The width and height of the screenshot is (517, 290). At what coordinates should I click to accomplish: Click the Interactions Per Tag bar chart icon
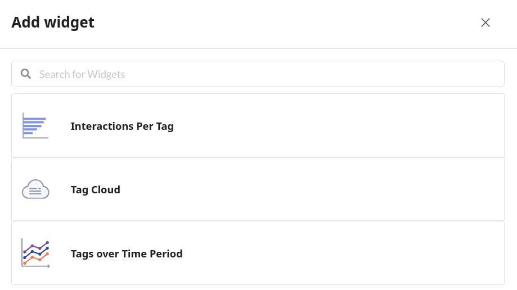click(x=35, y=126)
